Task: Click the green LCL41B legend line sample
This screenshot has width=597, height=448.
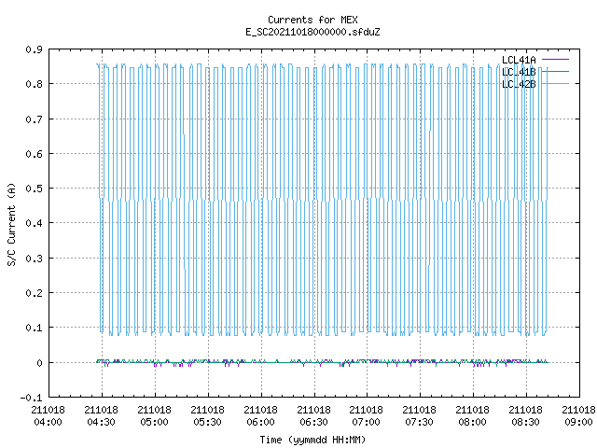Action: tap(555, 71)
